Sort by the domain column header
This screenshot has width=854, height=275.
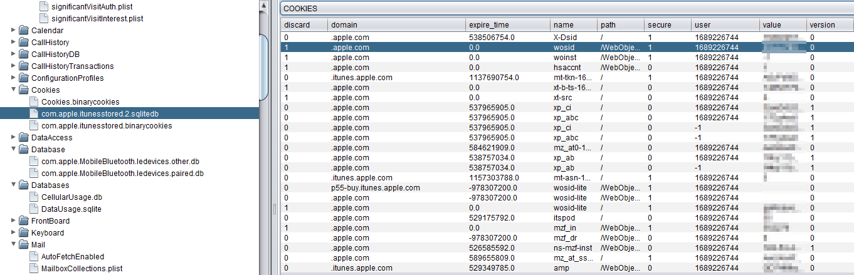point(396,25)
